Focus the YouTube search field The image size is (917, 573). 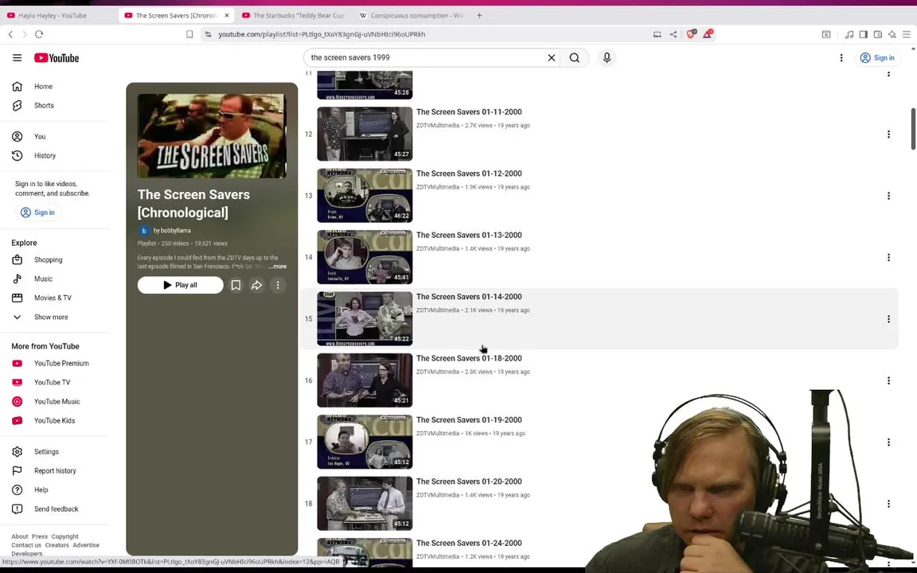tap(426, 58)
